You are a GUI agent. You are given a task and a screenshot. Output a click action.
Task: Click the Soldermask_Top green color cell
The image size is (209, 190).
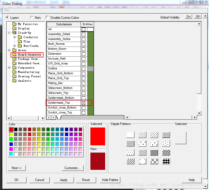click(x=91, y=103)
